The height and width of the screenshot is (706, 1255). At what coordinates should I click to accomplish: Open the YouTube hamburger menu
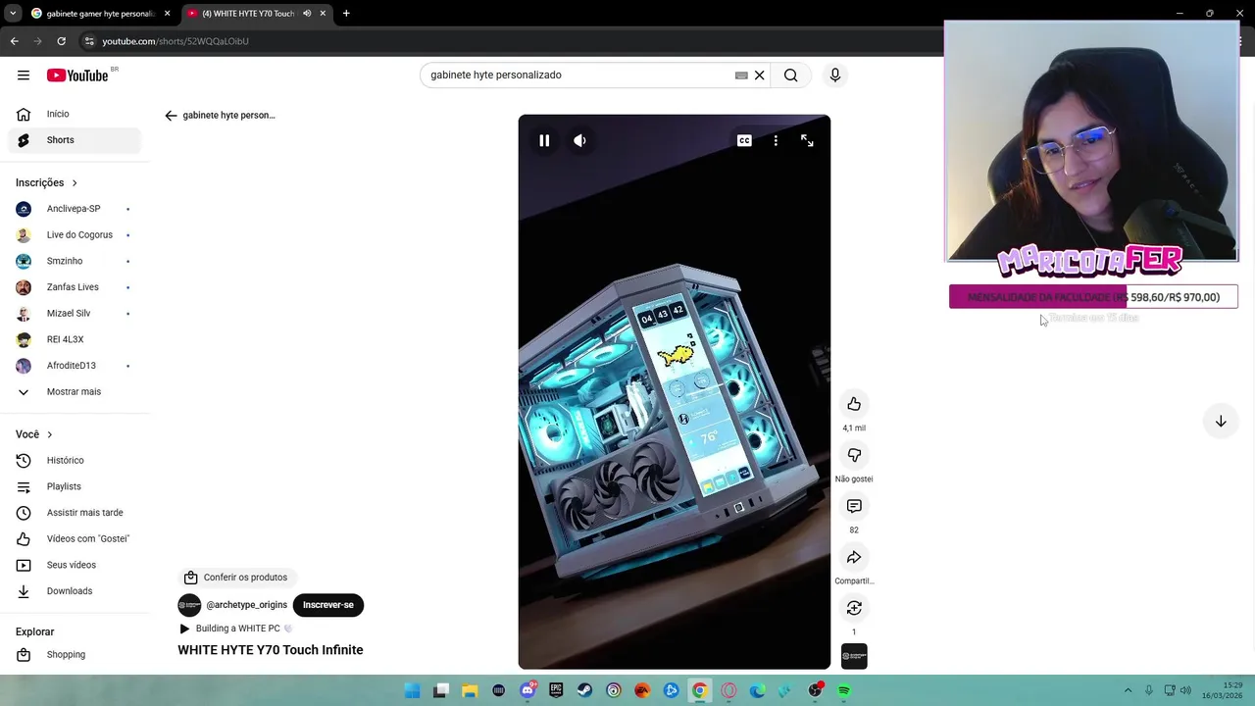[x=24, y=76]
